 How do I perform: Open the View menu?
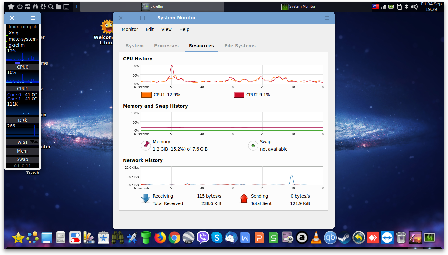pos(167,29)
